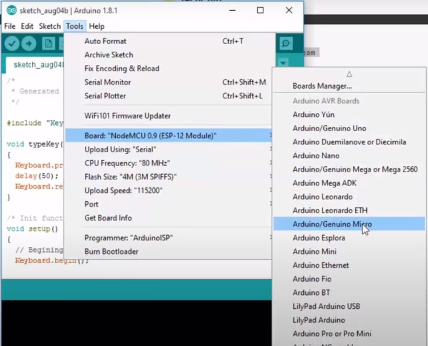
Task: Click the sketch_aug04b editor tab
Action: pyautogui.click(x=35, y=65)
